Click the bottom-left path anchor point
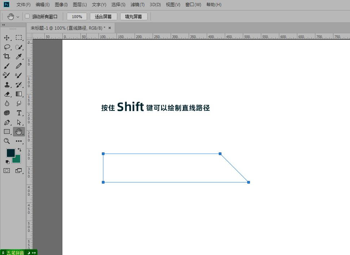This screenshot has height=255, width=350. 103,182
